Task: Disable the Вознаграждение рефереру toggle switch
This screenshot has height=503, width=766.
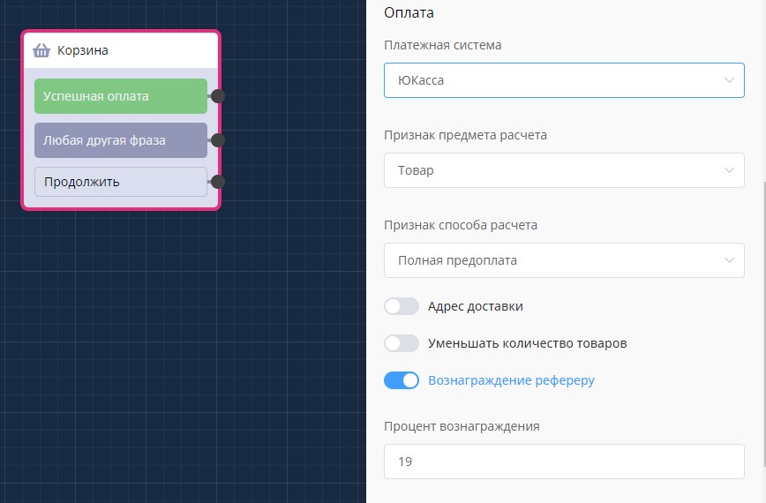Action: tap(402, 380)
